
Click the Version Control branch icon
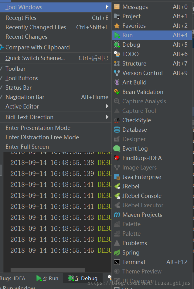(x=117, y=73)
